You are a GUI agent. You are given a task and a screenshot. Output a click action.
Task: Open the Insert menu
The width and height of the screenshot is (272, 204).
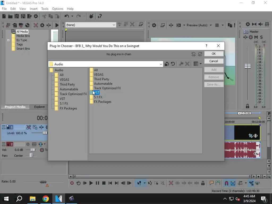(33, 9)
